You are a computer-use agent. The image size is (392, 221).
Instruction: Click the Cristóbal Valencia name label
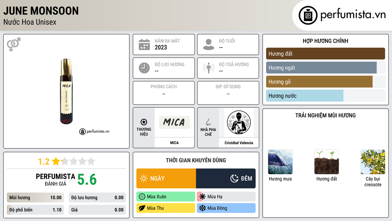(x=239, y=143)
